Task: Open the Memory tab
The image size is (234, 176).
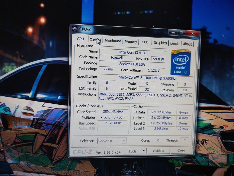Action: click(131, 41)
